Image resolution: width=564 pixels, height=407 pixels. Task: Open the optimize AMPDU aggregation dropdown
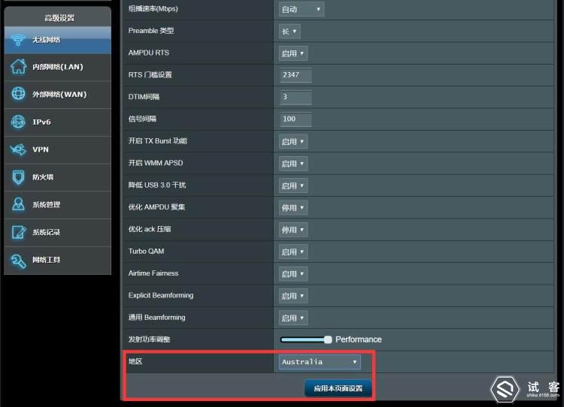(293, 208)
